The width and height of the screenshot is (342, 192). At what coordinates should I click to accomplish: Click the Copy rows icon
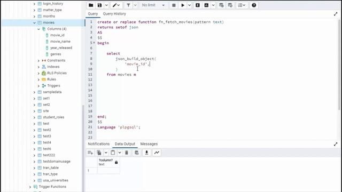(99, 153)
